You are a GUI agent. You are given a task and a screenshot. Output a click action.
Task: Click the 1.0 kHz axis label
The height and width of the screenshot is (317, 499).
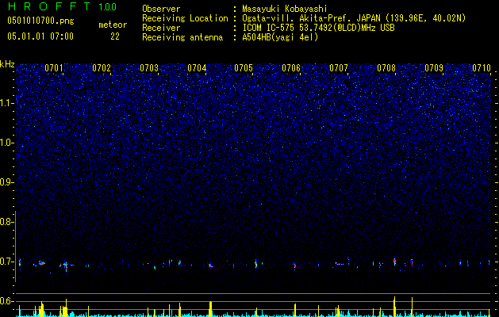6,143
